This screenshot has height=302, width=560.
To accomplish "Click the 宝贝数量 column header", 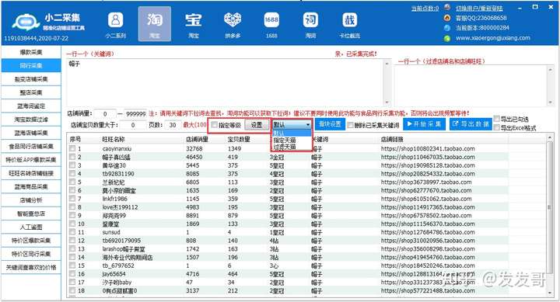I will (x=239, y=139).
